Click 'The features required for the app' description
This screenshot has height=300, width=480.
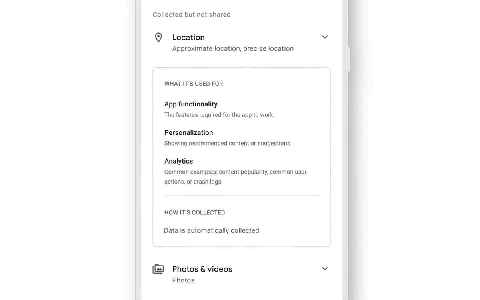coord(219,115)
